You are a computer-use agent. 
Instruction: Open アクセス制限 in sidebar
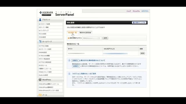[50, 46]
